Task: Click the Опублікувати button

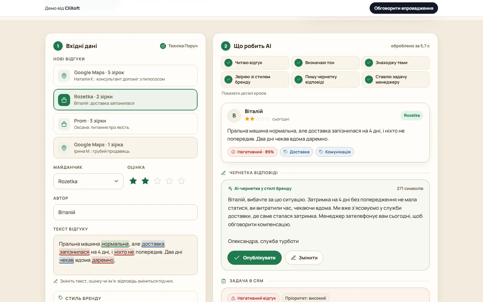Action: coord(255,258)
